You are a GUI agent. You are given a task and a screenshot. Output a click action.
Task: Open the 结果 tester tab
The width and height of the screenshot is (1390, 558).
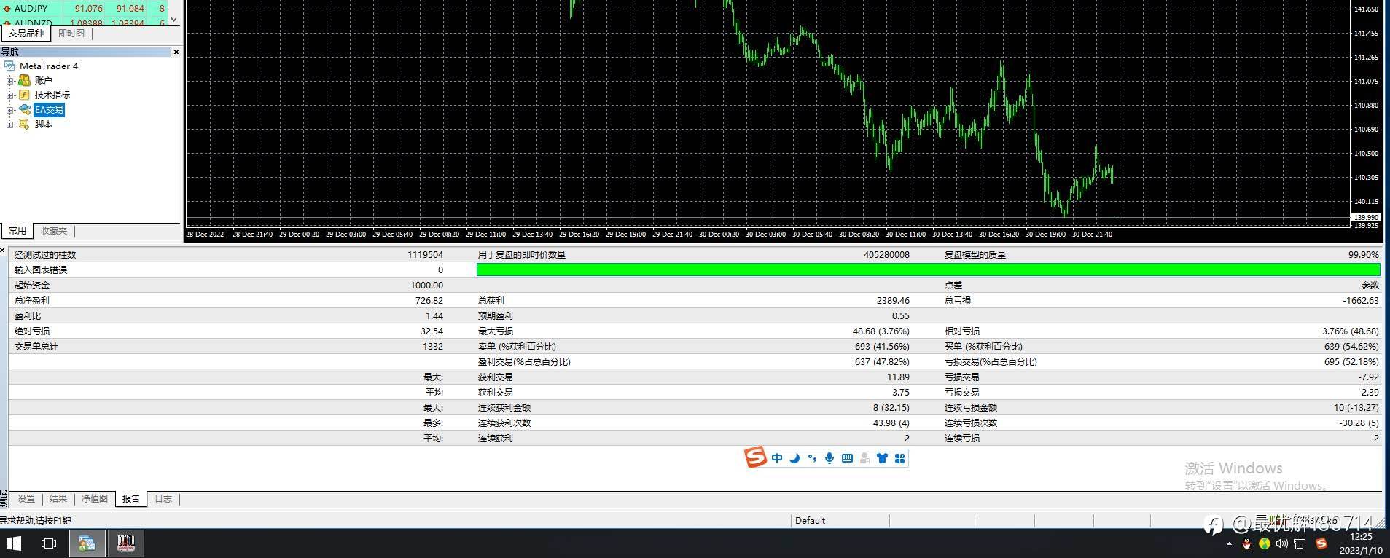point(58,499)
